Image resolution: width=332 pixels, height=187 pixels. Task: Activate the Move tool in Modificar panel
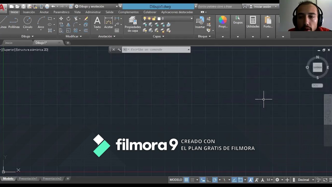[x=61, y=19]
